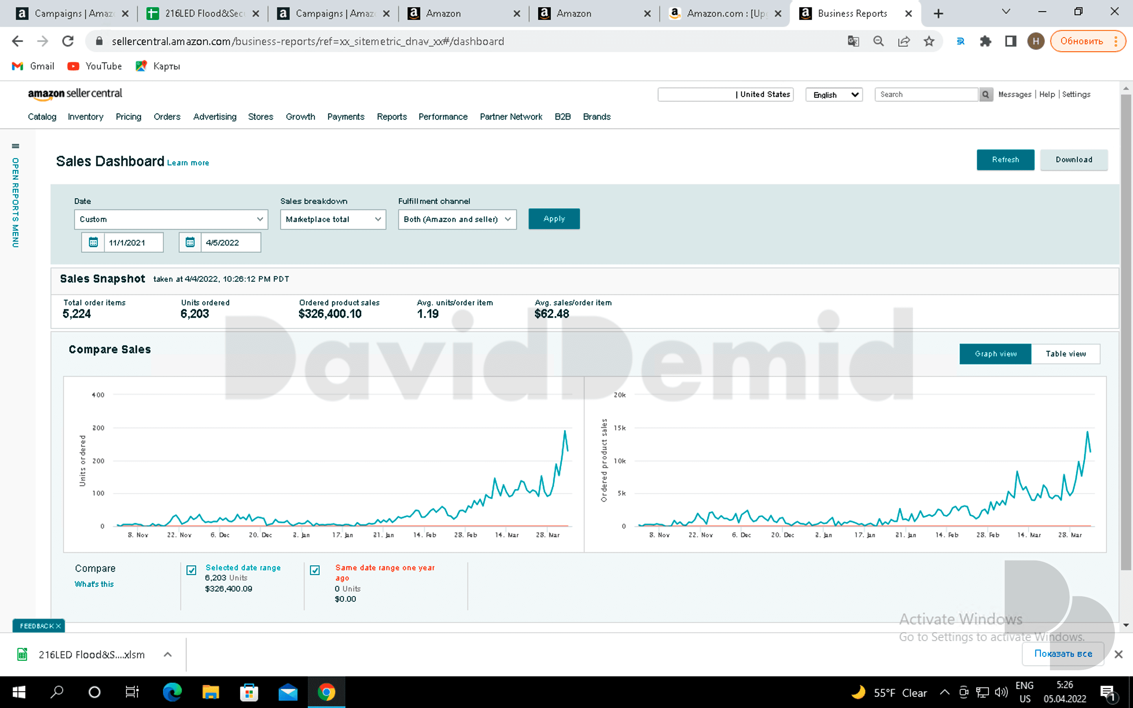This screenshot has width=1133, height=708.
Task: Open the Mail app from taskbar
Action: 288,692
